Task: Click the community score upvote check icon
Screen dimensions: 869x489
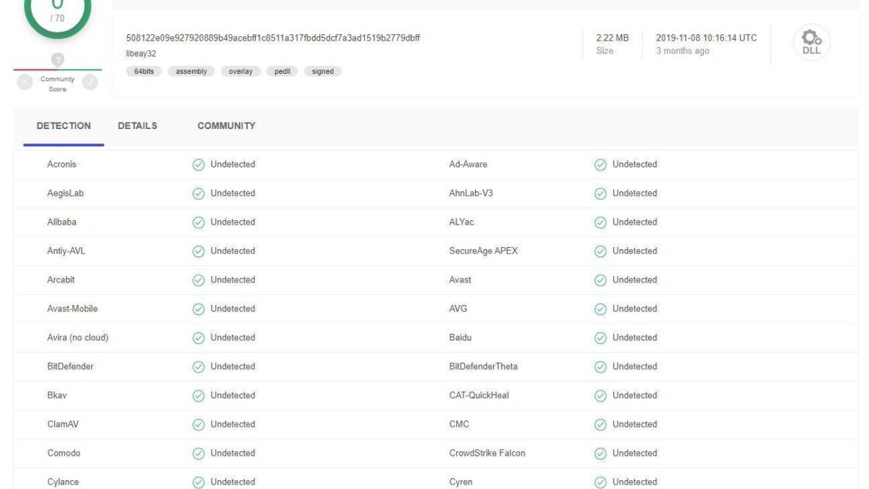Action: (90, 83)
